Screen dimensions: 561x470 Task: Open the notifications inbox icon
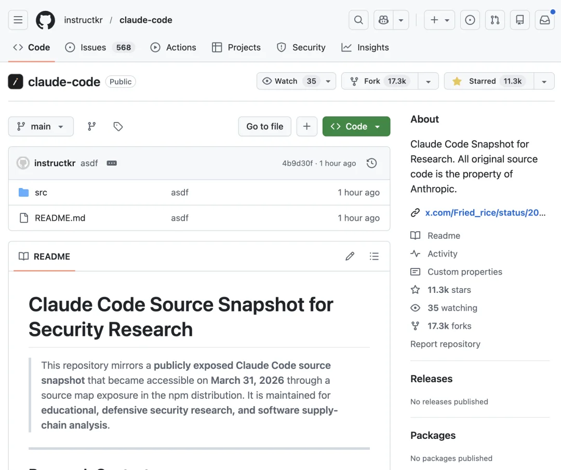(544, 20)
